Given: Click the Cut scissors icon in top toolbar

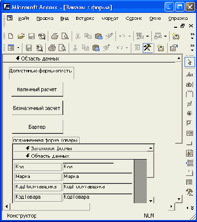Looking at the screenshot, I should click(78, 36).
